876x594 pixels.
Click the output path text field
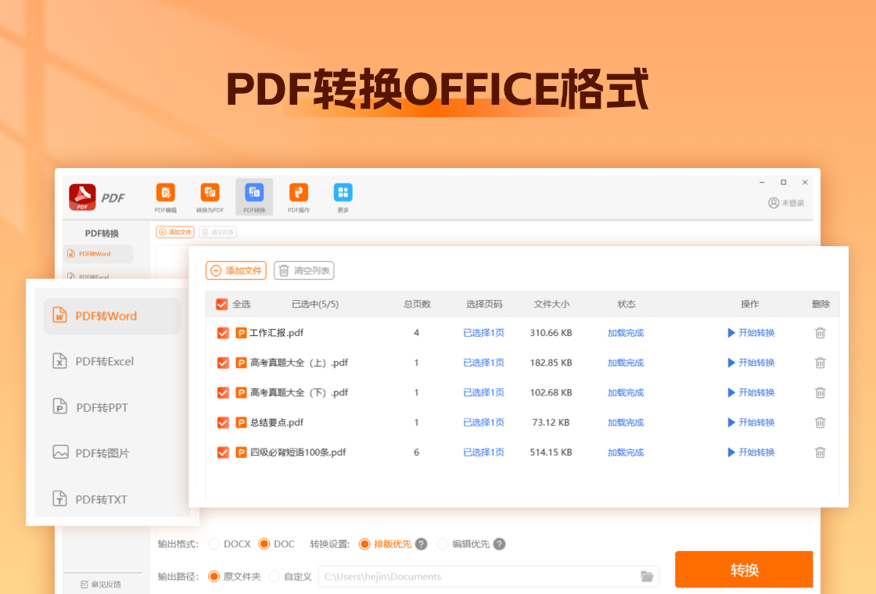coord(489,576)
